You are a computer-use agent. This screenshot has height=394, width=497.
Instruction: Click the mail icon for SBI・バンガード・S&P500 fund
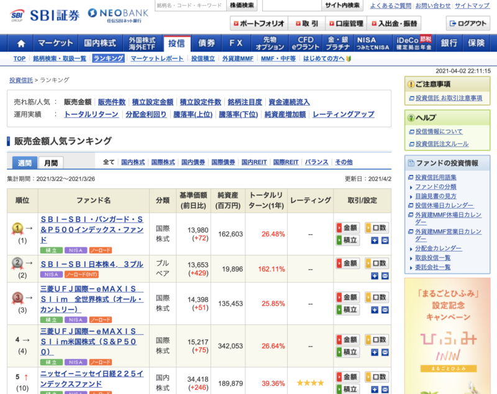(385, 241)
